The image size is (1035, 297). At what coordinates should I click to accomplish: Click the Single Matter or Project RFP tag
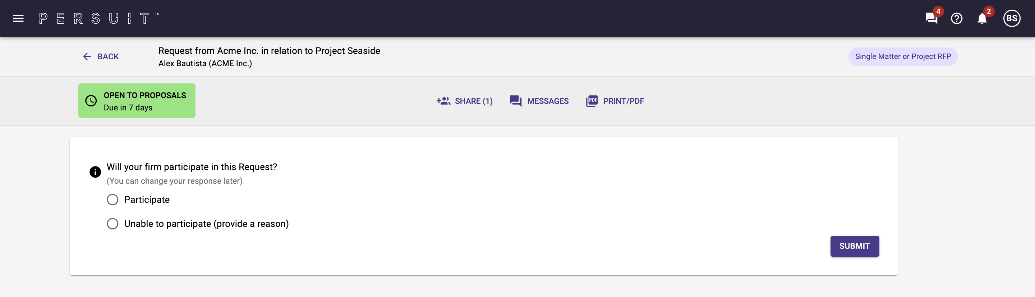[x=903, y=57]
